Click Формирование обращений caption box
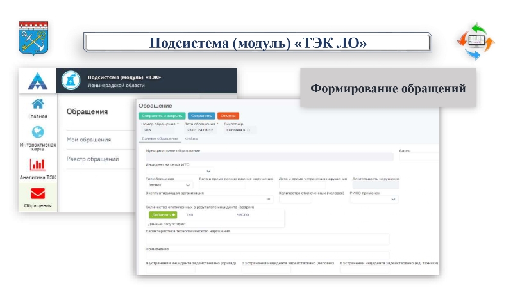The height and width of the screenshot is (288, 513). coord(388,88)
